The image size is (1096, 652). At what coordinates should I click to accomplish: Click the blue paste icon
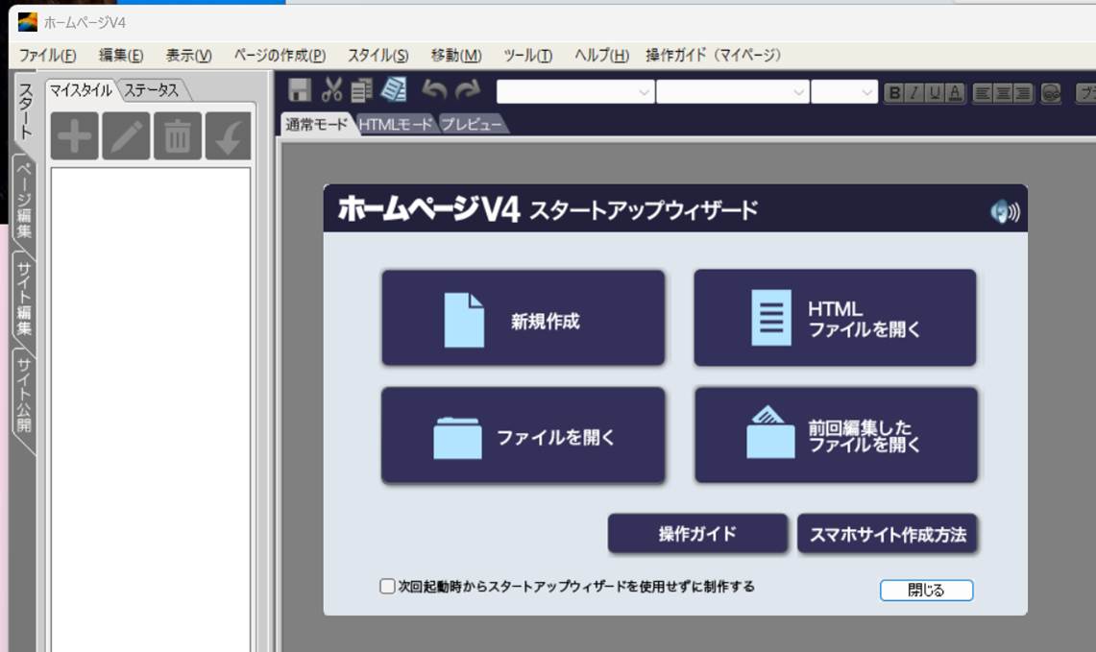[x=394, y=89]
